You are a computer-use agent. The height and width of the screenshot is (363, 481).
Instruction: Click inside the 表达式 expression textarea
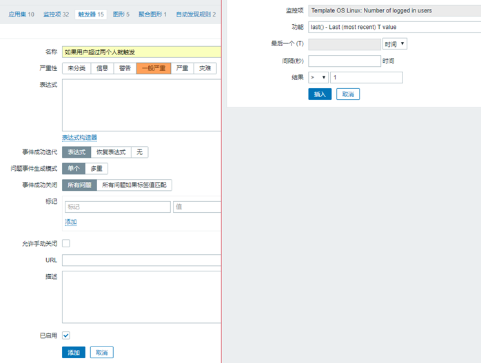[141, 105]
